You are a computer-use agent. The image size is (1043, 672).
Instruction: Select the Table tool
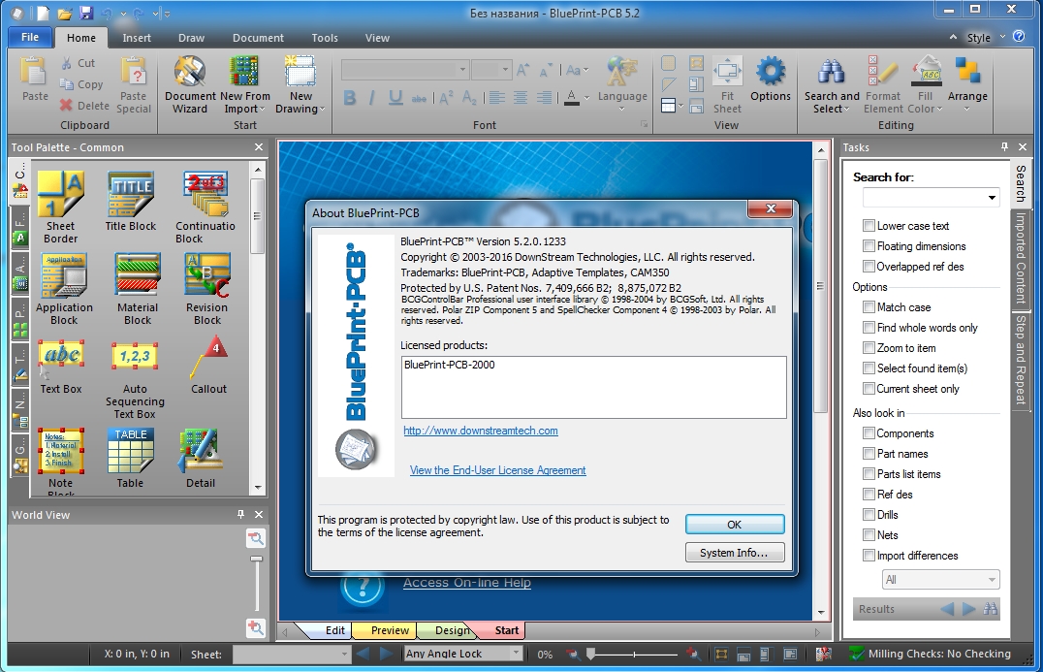coord(130,458)
